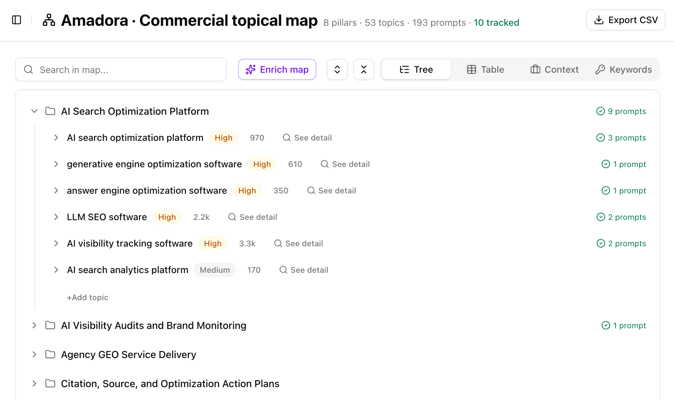Click the collapse all topics icon
Screen dimensions: 674x400
pyautogui.click(x=364, y=69)
